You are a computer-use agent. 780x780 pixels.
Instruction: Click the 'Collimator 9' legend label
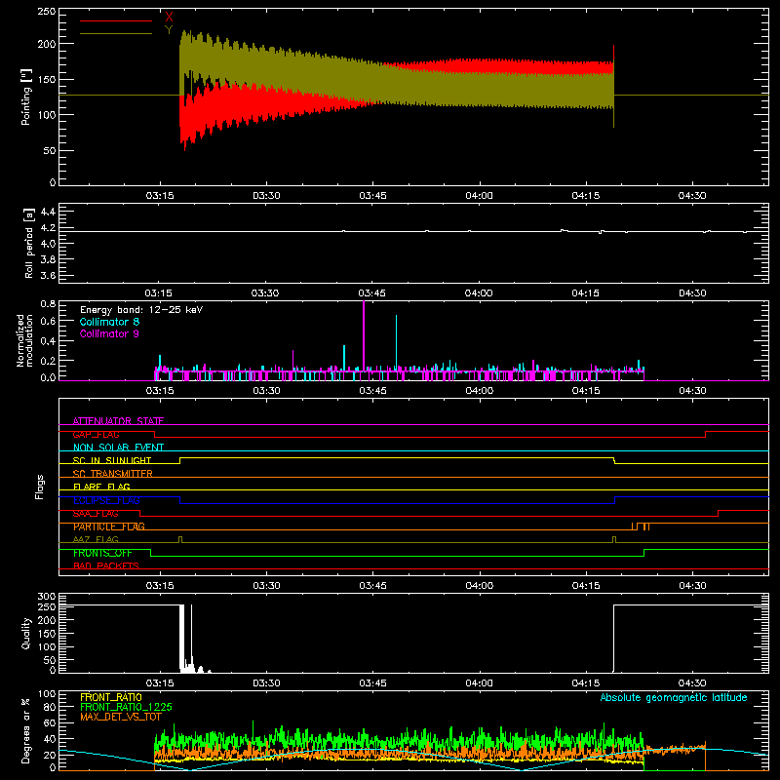[x=109, y=333]
